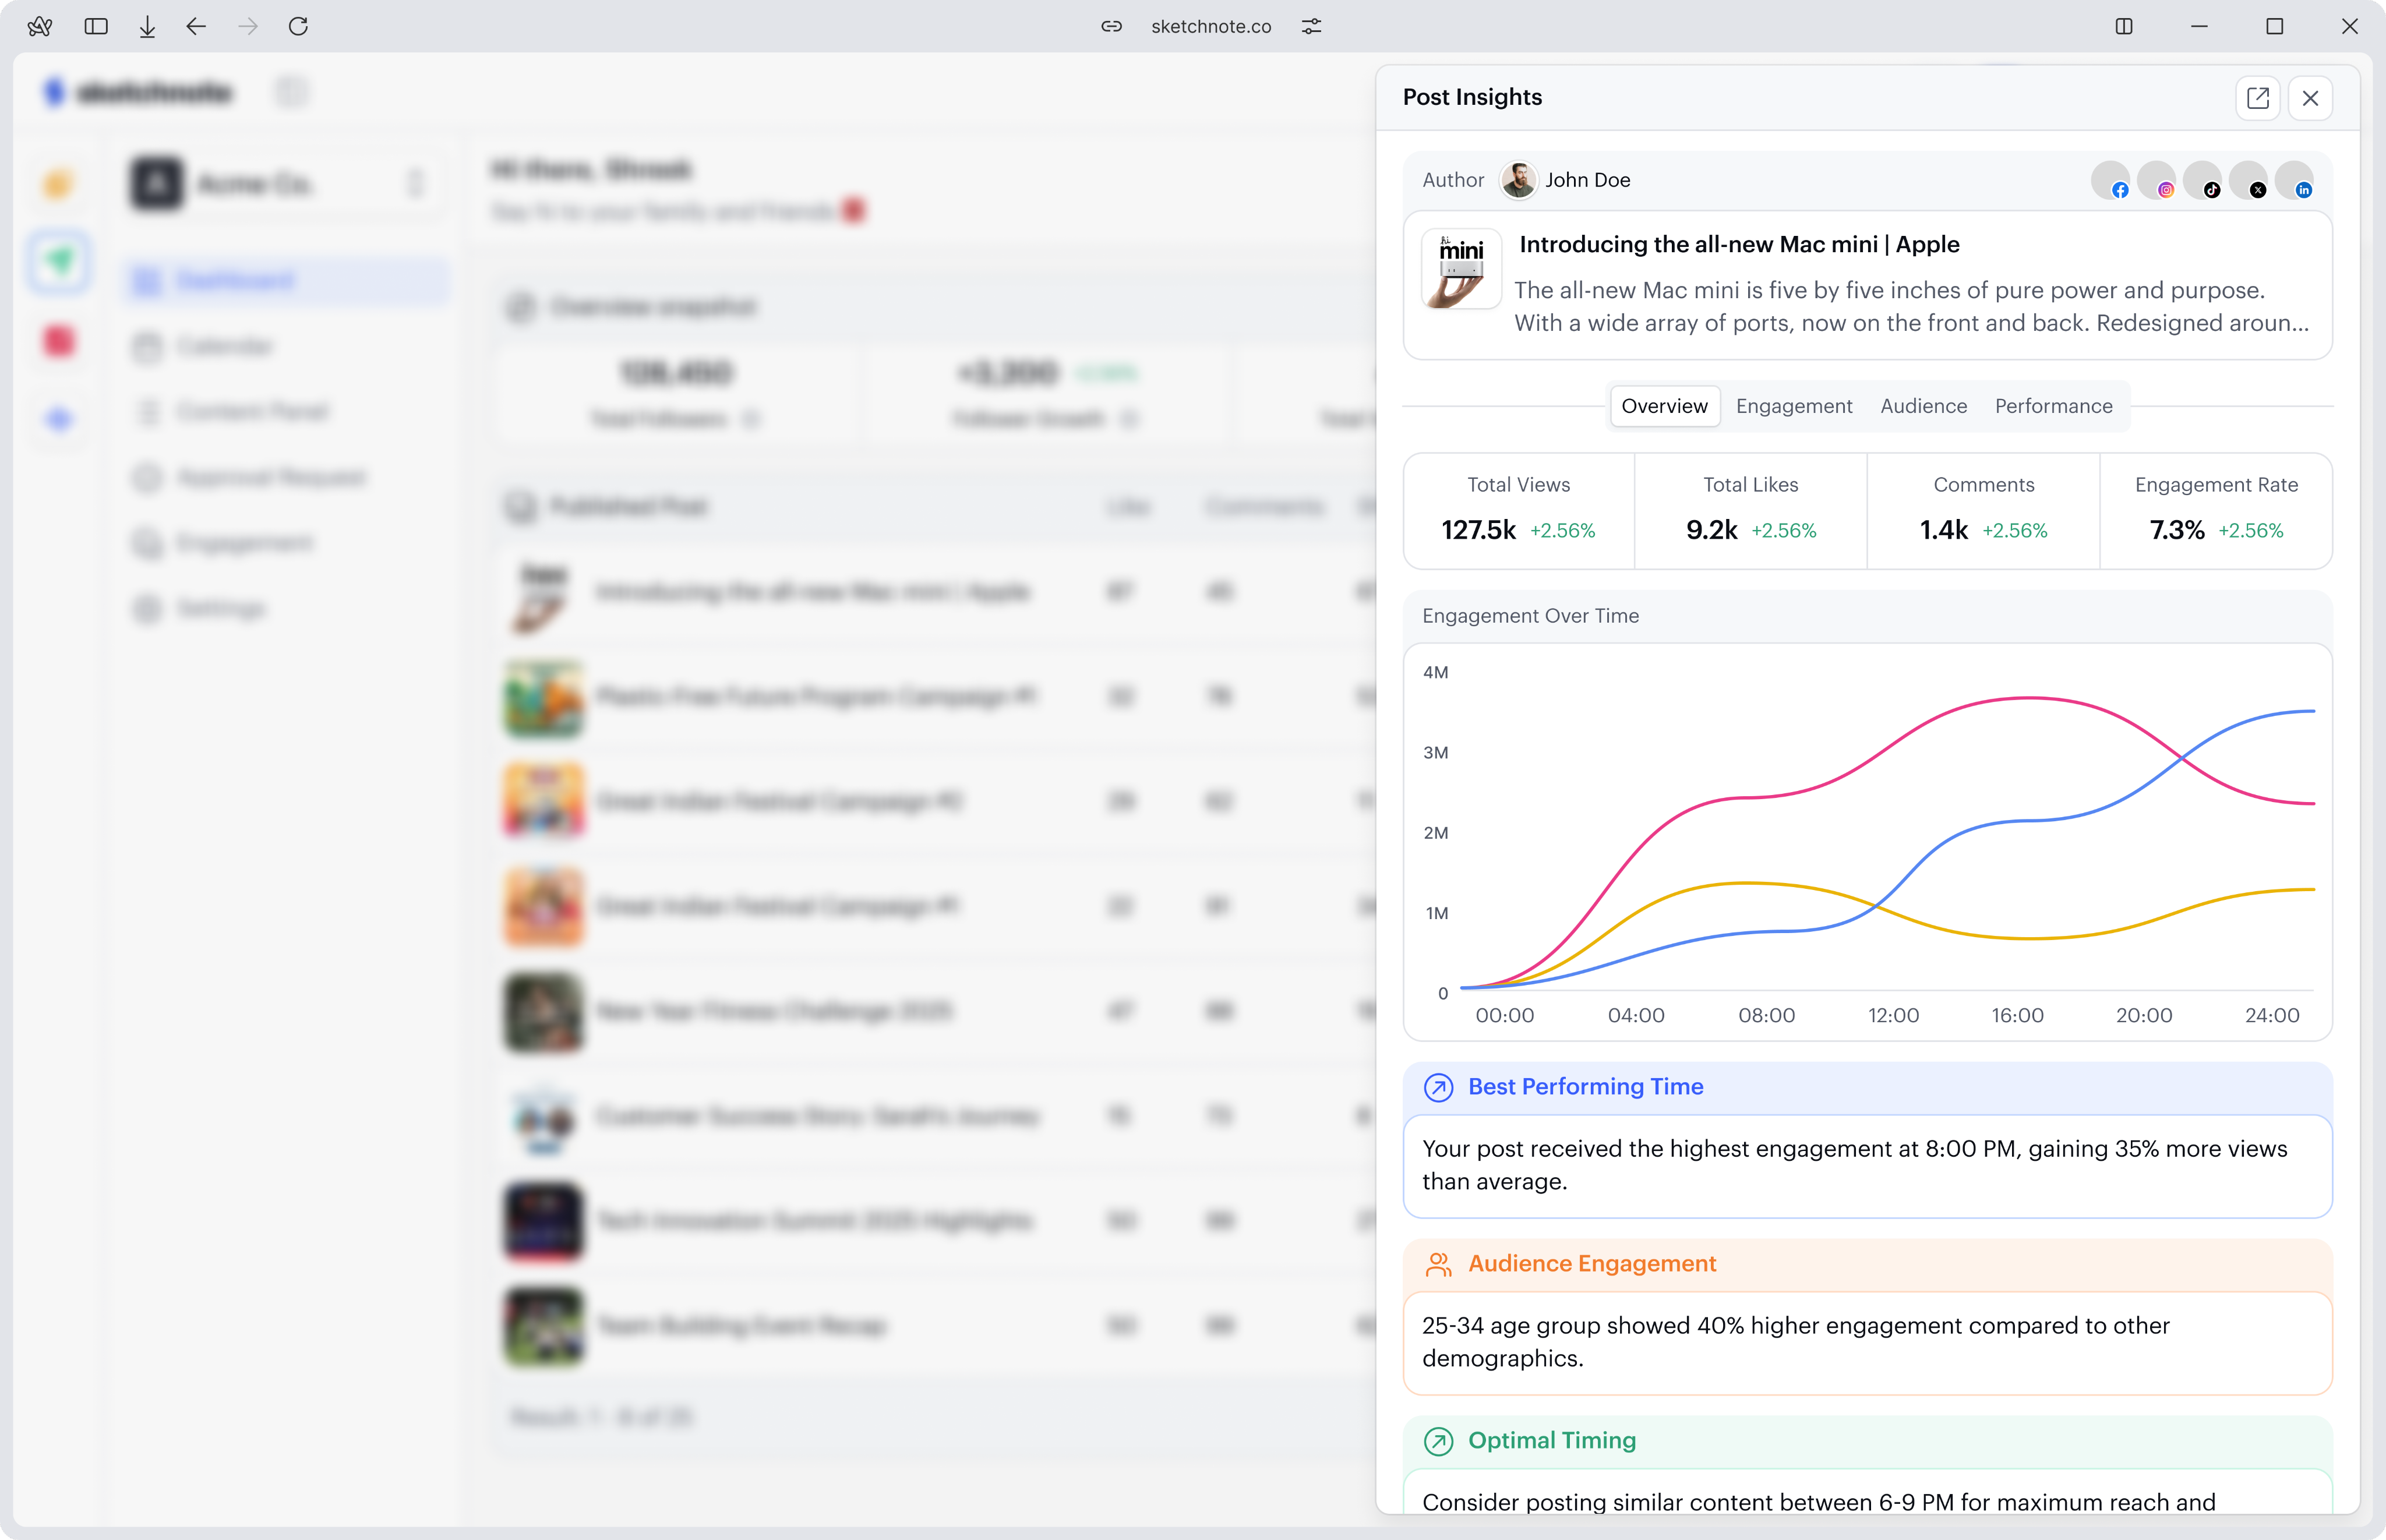Click the Mac mini post thumbnail
This screenshot has height=1540, width=2386.
pyautogui.click(x=1461, y=270)
